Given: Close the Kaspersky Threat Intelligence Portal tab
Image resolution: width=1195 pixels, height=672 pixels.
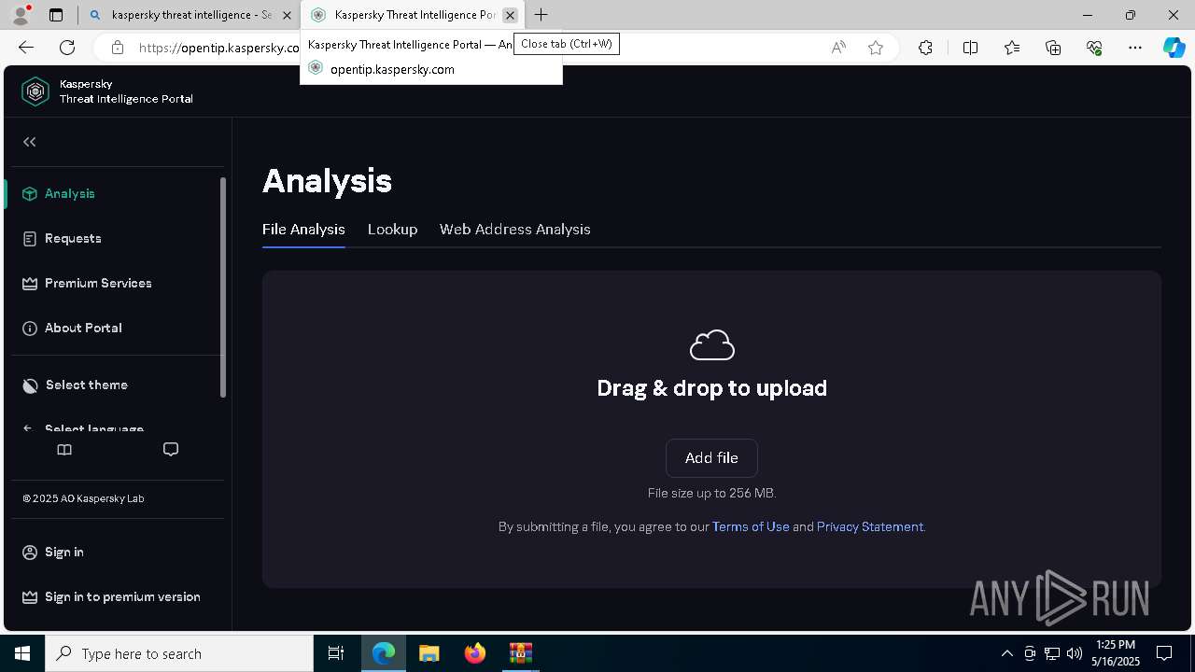Looking at the screenshot, I should point(510,15).
